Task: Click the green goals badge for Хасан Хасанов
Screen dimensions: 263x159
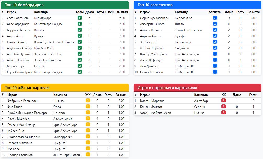Action: (80, 18)
